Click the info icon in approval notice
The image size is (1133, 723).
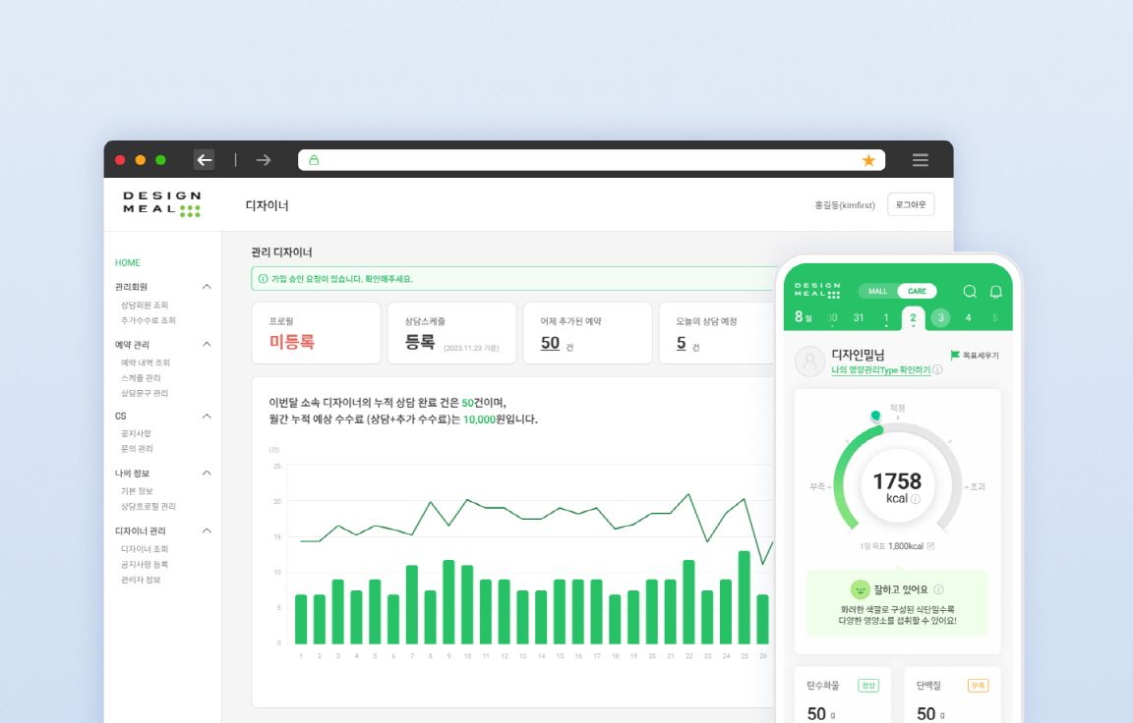263,279
